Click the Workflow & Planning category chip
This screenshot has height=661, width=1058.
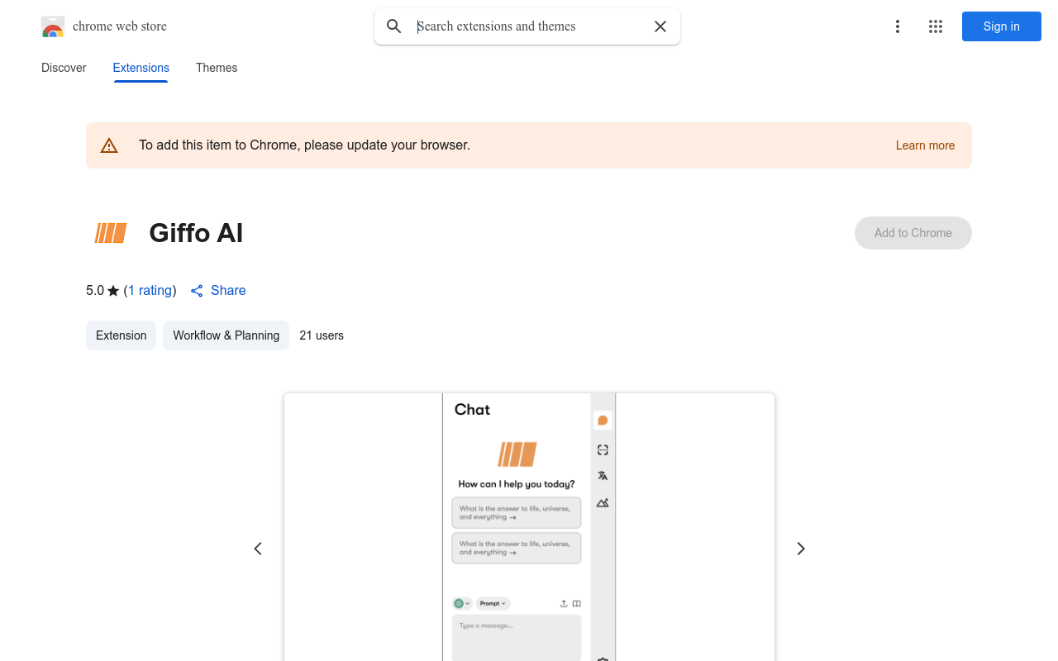click(x=226, y=335)
